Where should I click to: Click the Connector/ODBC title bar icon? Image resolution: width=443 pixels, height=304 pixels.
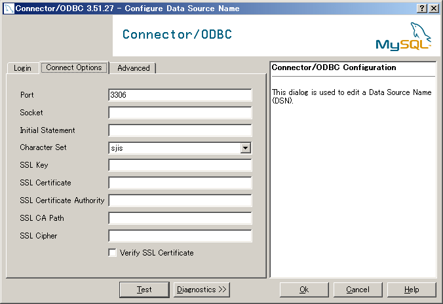[x=8, y=8]
